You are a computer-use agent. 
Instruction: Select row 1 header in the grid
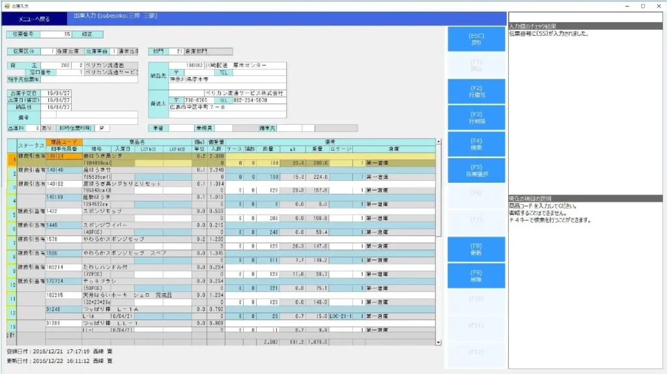11,159
